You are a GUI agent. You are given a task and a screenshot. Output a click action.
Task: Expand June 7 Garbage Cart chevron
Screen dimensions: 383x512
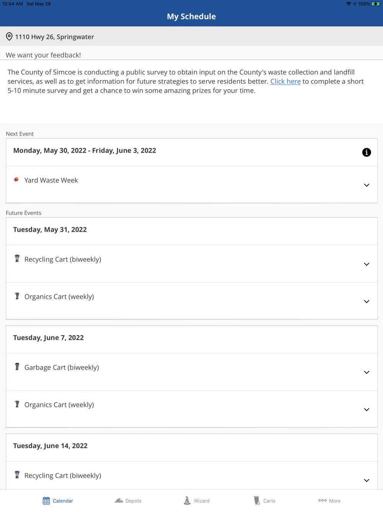click(366, 372)
